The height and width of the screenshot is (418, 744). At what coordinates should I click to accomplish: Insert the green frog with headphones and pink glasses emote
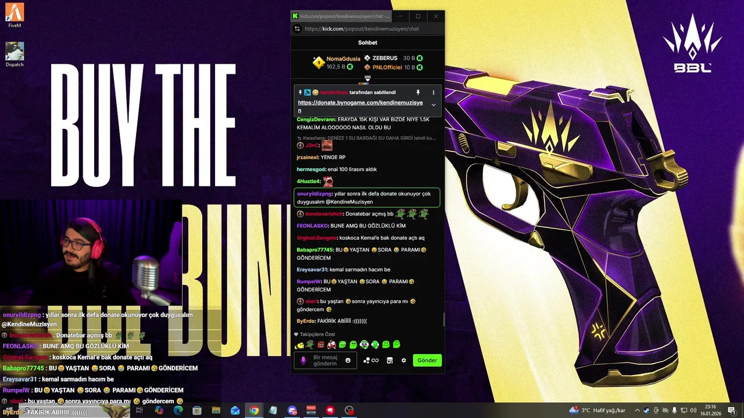[x=364, y=345]
